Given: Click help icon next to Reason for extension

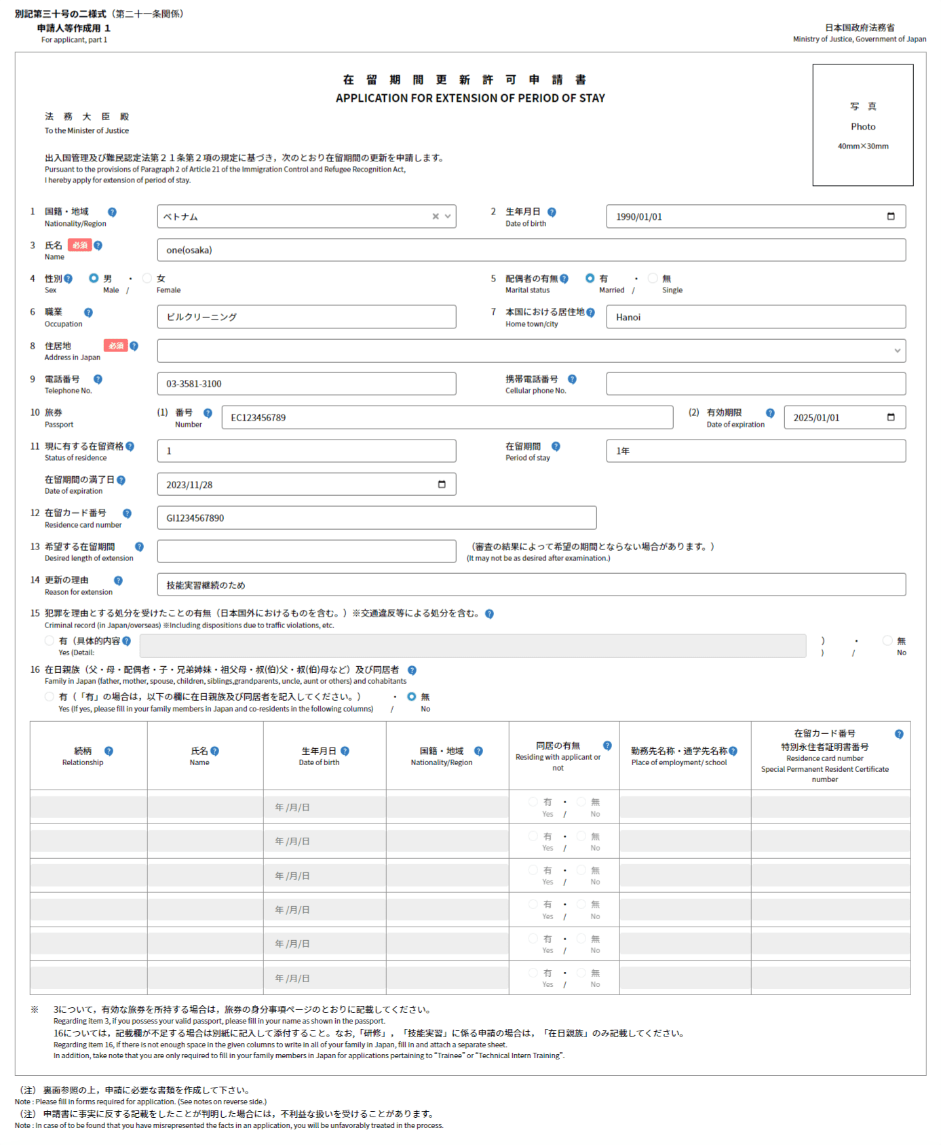Looking at the screenshot, I should 118,581.
